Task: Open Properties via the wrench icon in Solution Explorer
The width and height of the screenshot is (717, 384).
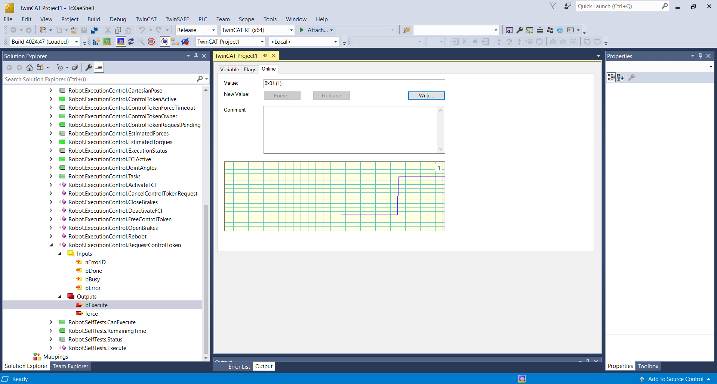Action: click(x=89, y=68)
